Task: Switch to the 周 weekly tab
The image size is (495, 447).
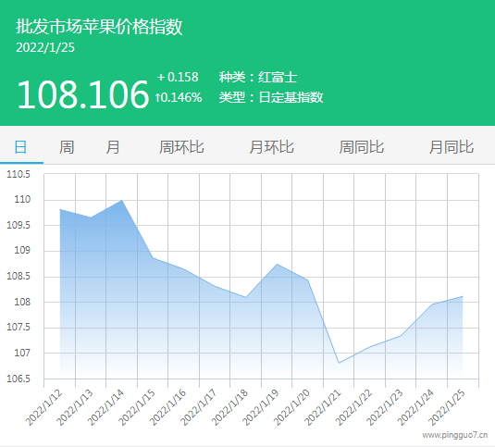Action: pyautogui.click(x=67, y=147)
